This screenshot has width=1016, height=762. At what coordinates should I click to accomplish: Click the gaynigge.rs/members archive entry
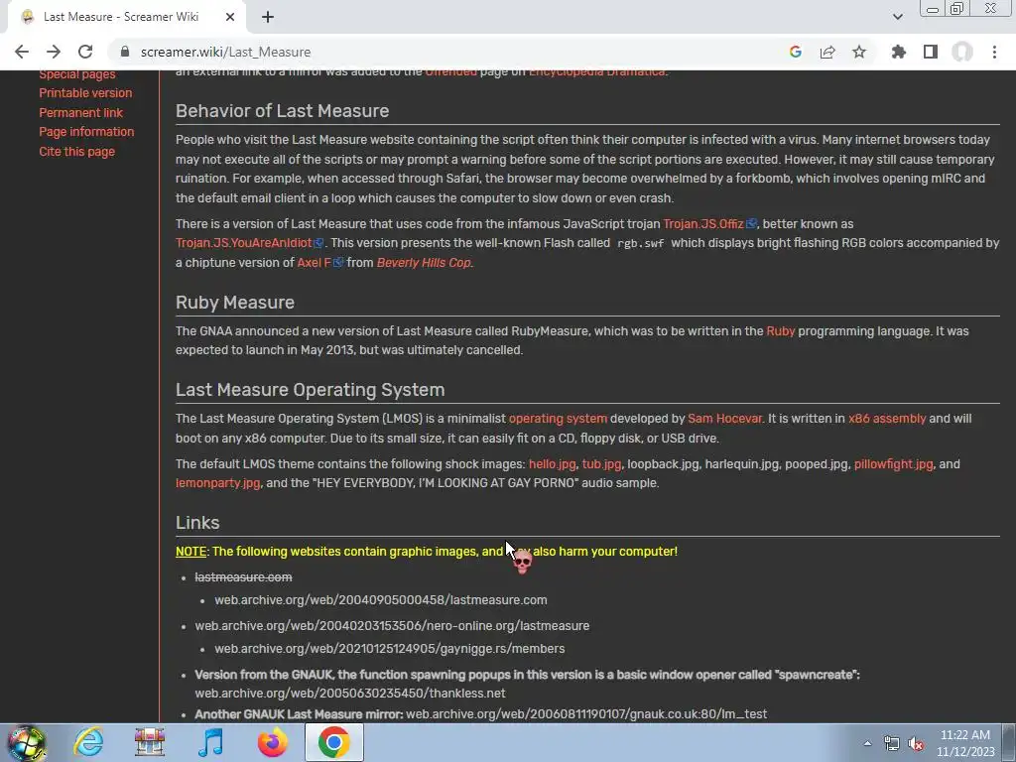point(389,649)
